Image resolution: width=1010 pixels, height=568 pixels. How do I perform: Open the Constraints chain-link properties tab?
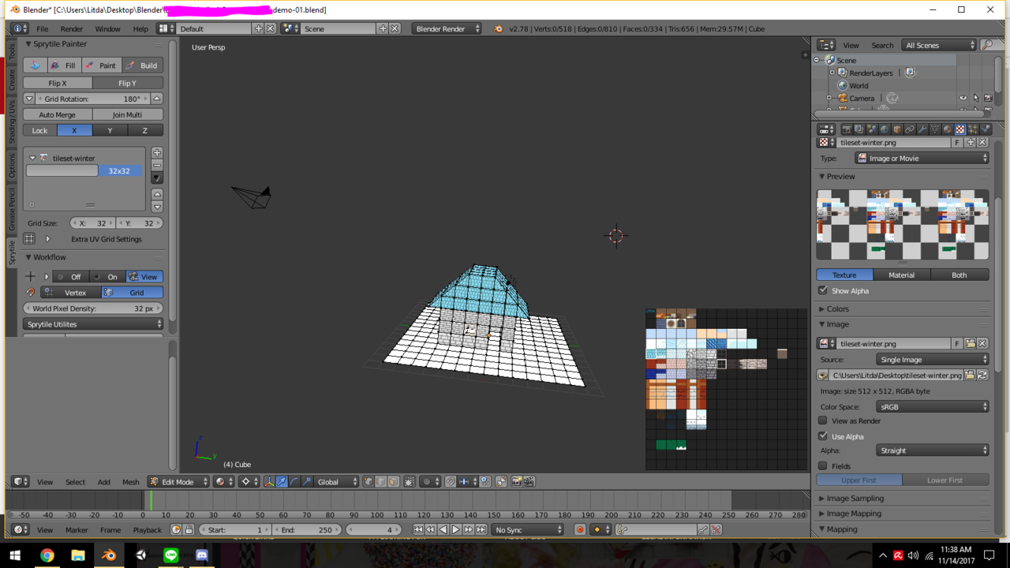pyautogui.click(x=910, y=129)
